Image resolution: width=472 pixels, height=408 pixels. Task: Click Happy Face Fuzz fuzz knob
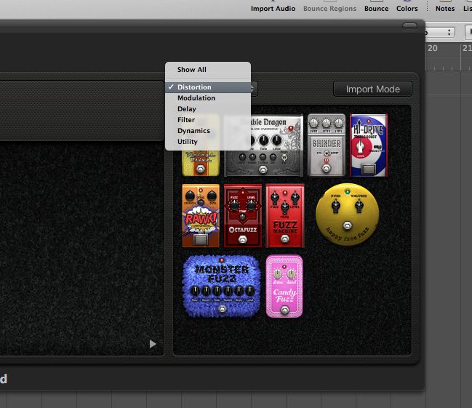click(336, 206)
